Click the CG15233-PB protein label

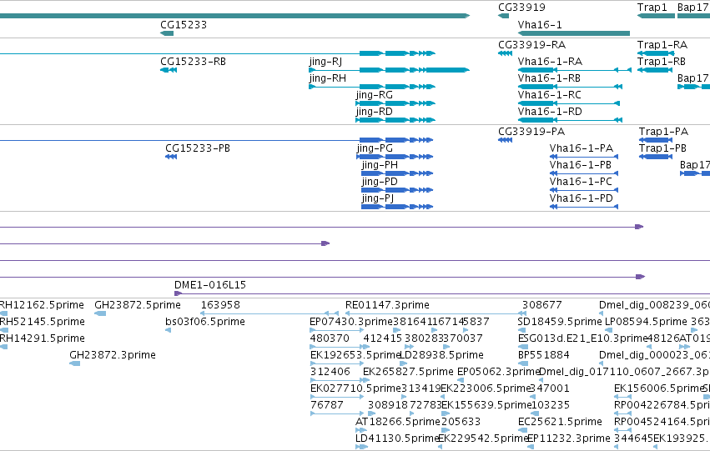point(198,148)
